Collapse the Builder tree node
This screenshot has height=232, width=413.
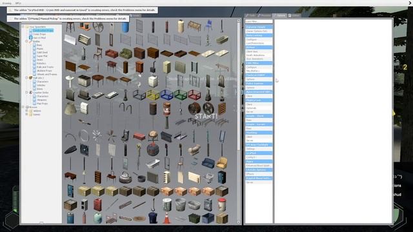[x=26, y=41]
